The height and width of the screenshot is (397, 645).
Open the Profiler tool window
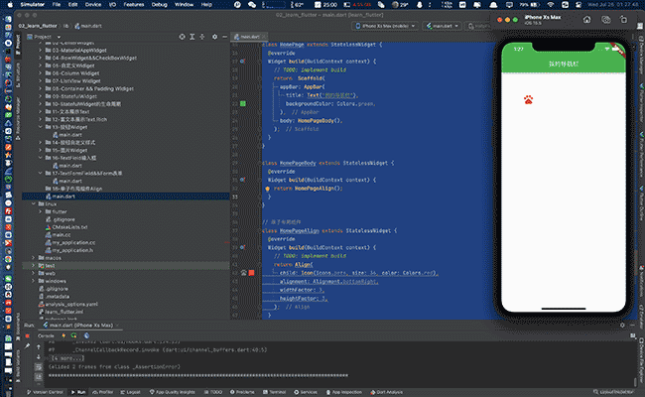[x=103, y=392]
